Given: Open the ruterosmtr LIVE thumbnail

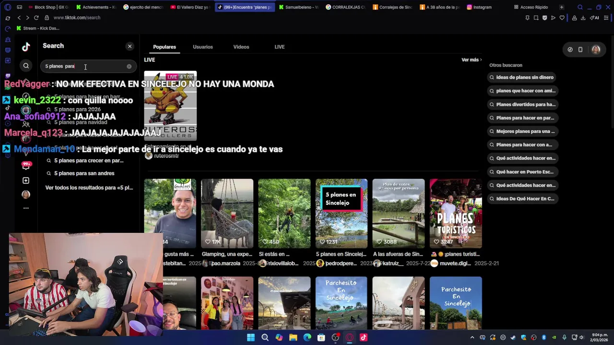Looking at the screenshot, I should (170, 106).
